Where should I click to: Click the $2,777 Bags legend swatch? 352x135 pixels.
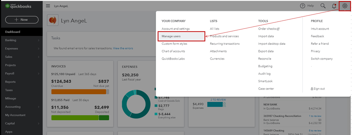[156, 106]
